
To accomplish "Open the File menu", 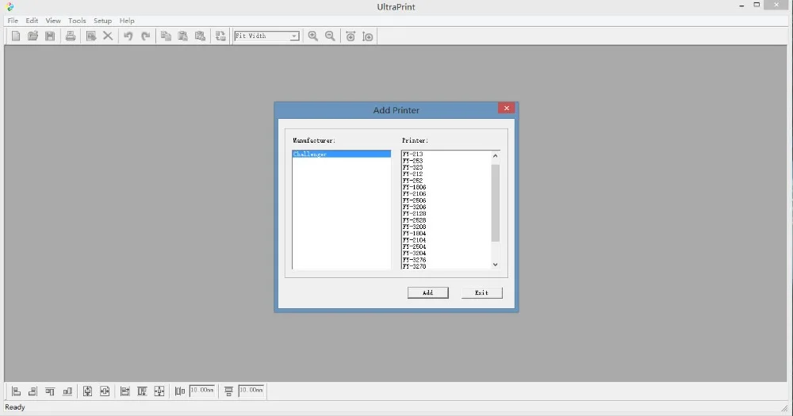I will click(x=13, y=21).
